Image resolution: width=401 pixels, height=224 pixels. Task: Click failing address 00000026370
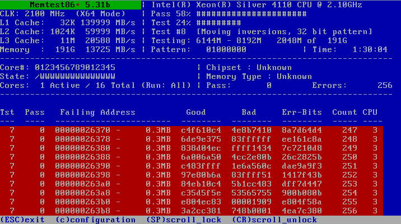click(82, 130)
